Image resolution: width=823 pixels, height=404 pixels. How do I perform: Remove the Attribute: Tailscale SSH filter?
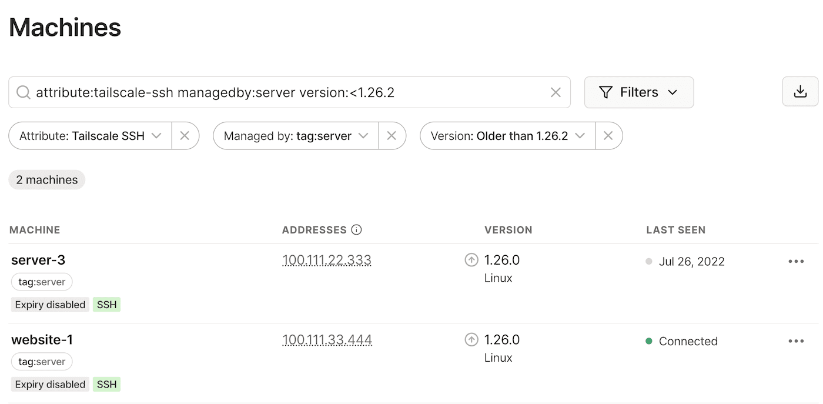click(x=185, y=136)
